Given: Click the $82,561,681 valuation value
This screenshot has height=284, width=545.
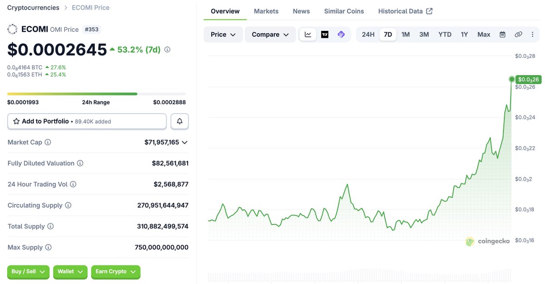Looking at the screenshot, I should pos(170,163).
